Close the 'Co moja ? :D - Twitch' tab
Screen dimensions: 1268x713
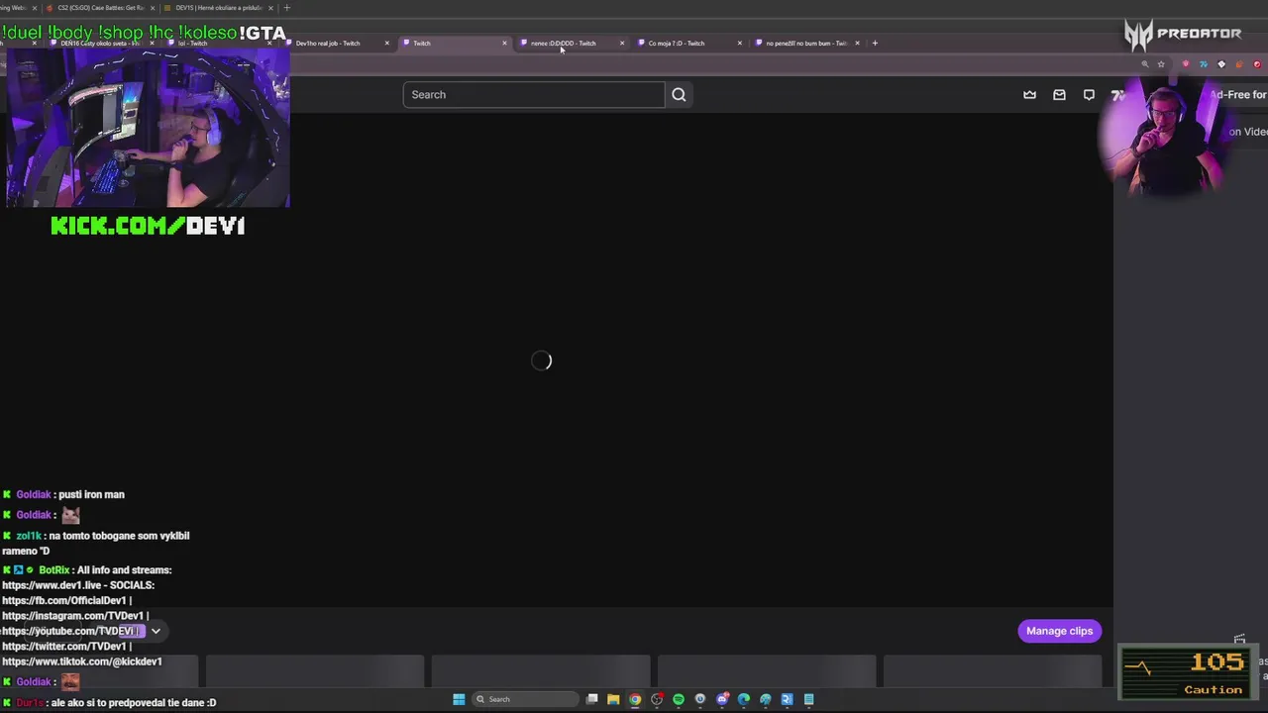point(739,44)
